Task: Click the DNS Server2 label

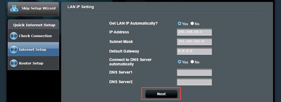Action: pyautogui.click(x=121, y=82)
